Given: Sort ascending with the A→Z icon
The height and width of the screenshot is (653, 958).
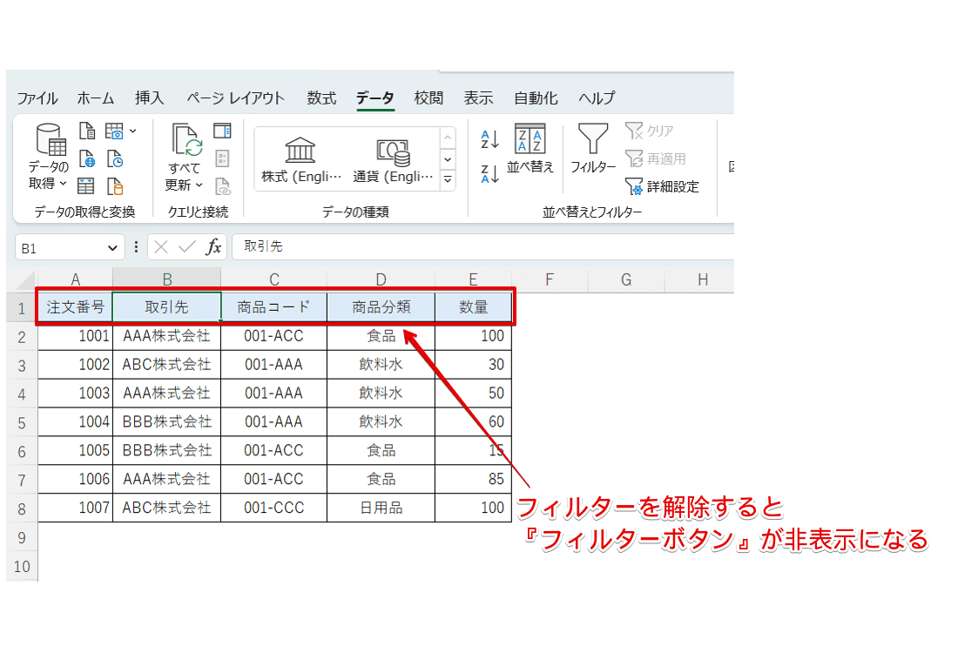Looking at the screenshot, I should pos(489,139).
